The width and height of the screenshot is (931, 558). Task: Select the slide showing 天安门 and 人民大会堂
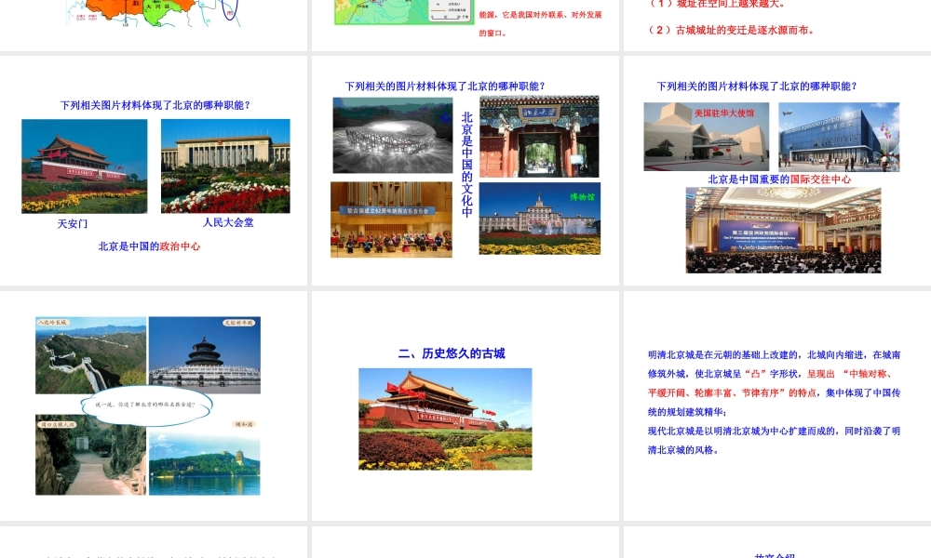pyautogui.click(x=154, y=170)
